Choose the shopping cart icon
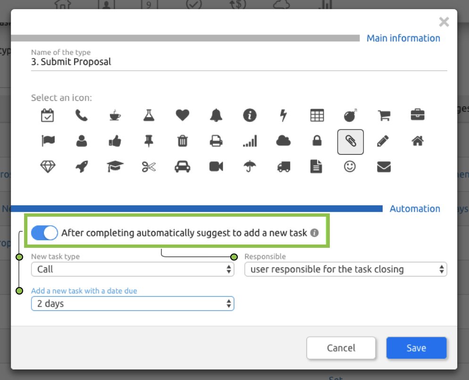This screenshot has height=380, width=469. click(x=384, y=115)
